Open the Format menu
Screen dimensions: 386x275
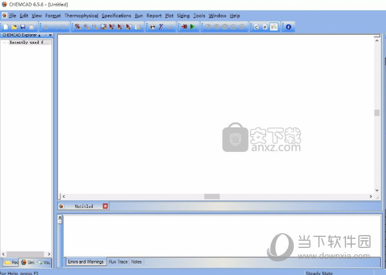[53, 15]
